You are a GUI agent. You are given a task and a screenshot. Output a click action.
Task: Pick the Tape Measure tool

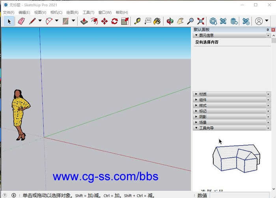(x=137, y=21)
